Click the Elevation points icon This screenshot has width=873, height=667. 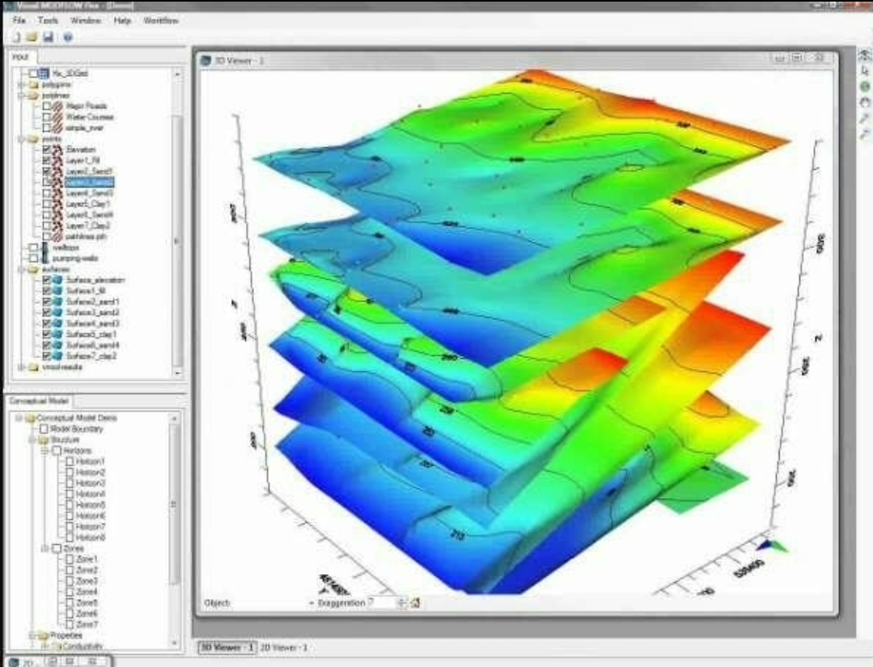pyautogui.click(x=57, y=149)
